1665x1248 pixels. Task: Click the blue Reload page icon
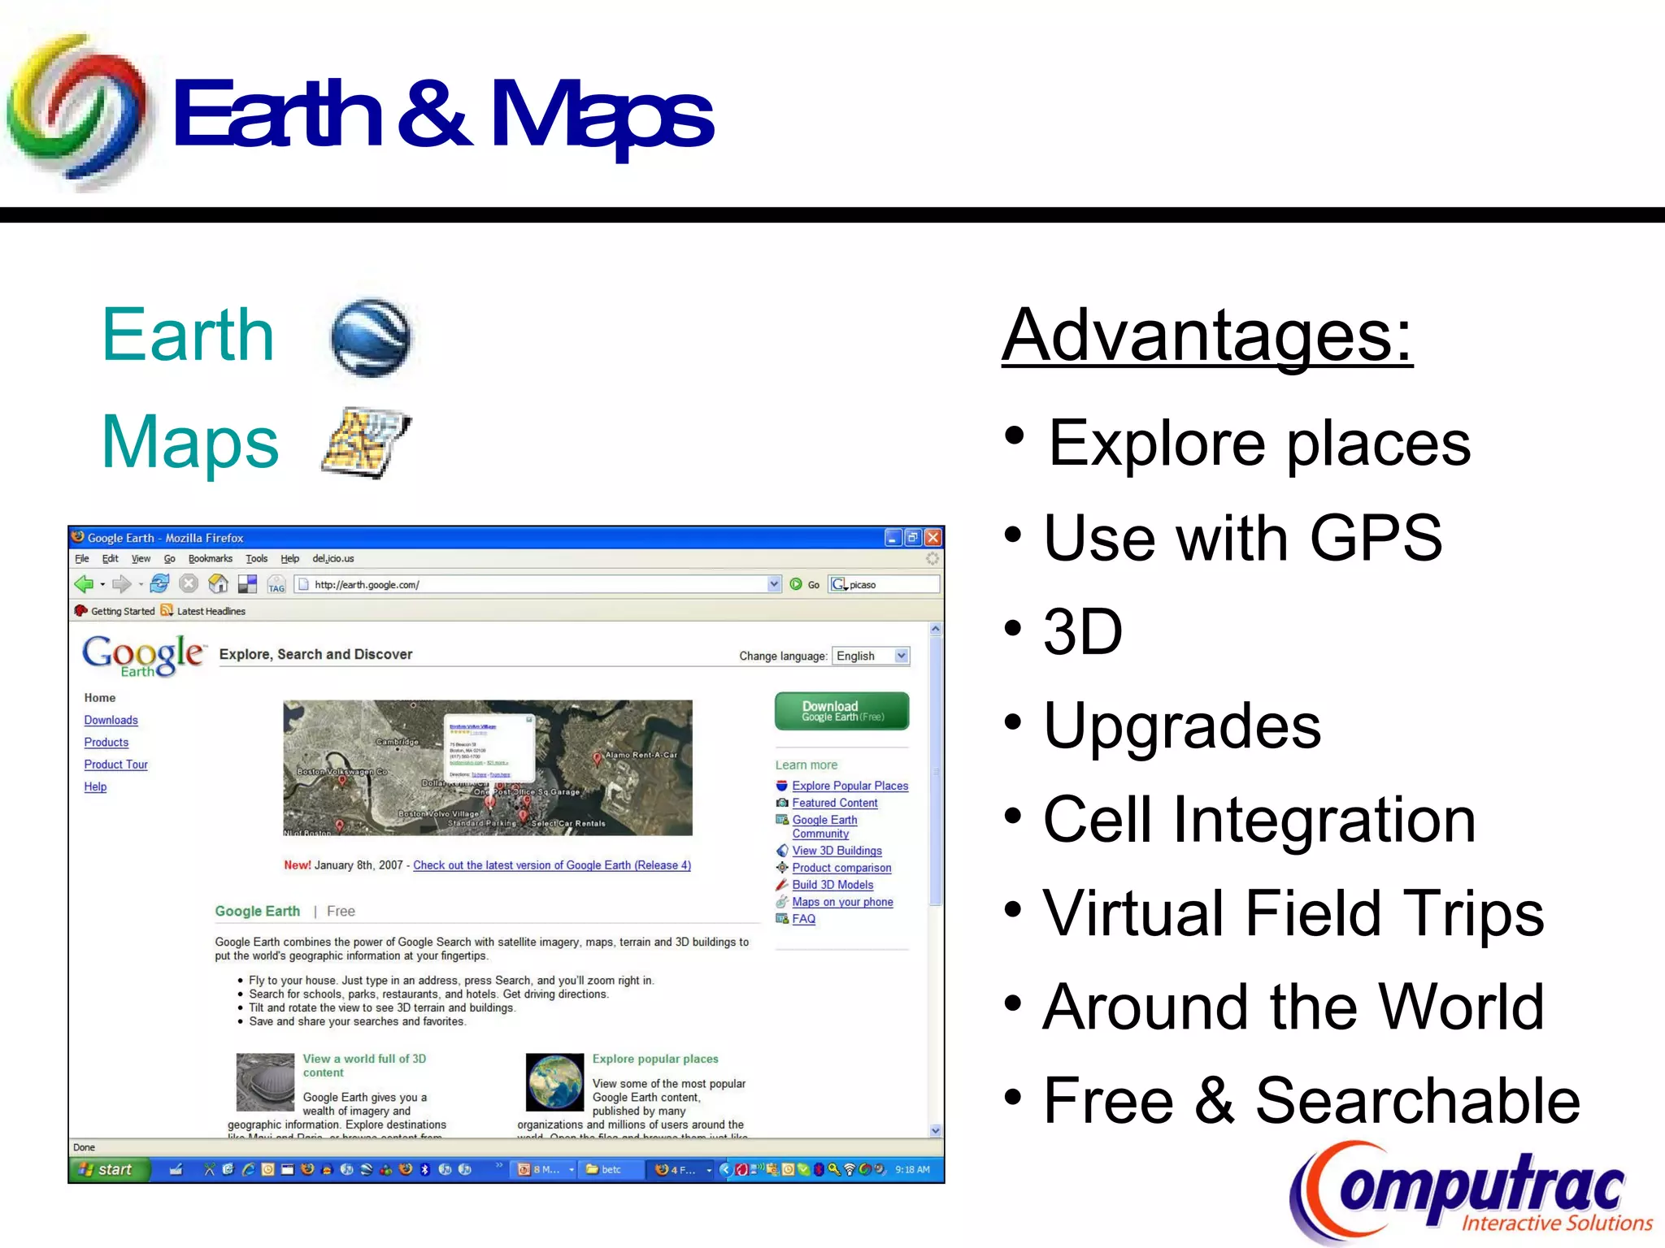pos(160,583)
